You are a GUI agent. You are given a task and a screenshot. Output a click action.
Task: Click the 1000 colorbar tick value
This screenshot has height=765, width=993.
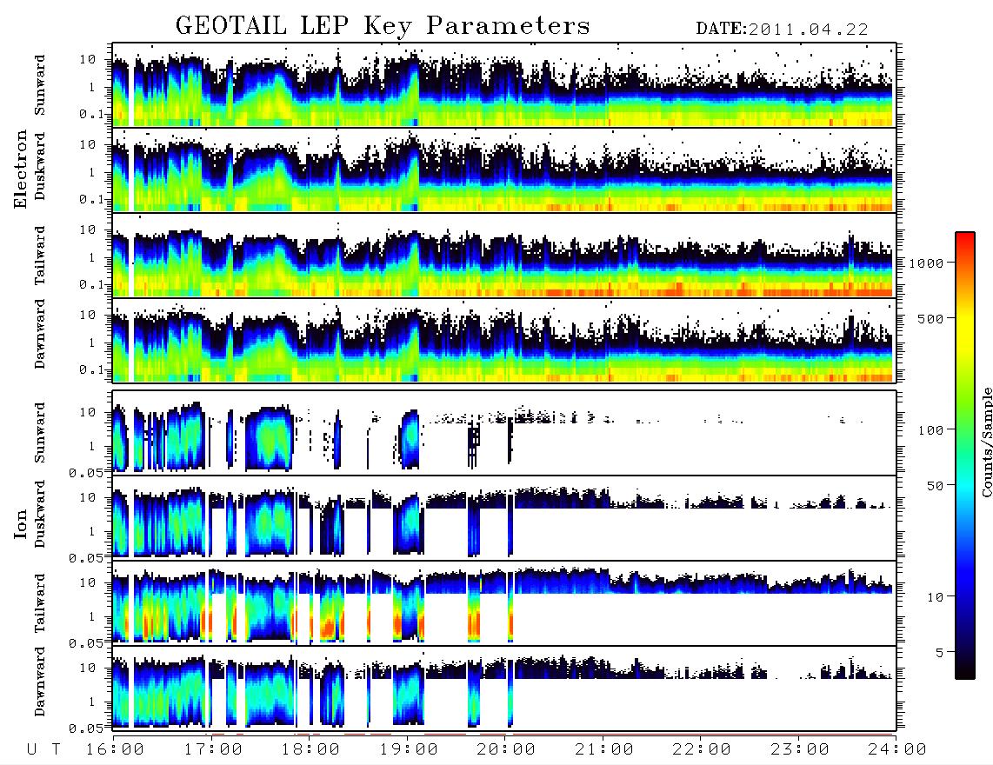(x=926, y=263)
